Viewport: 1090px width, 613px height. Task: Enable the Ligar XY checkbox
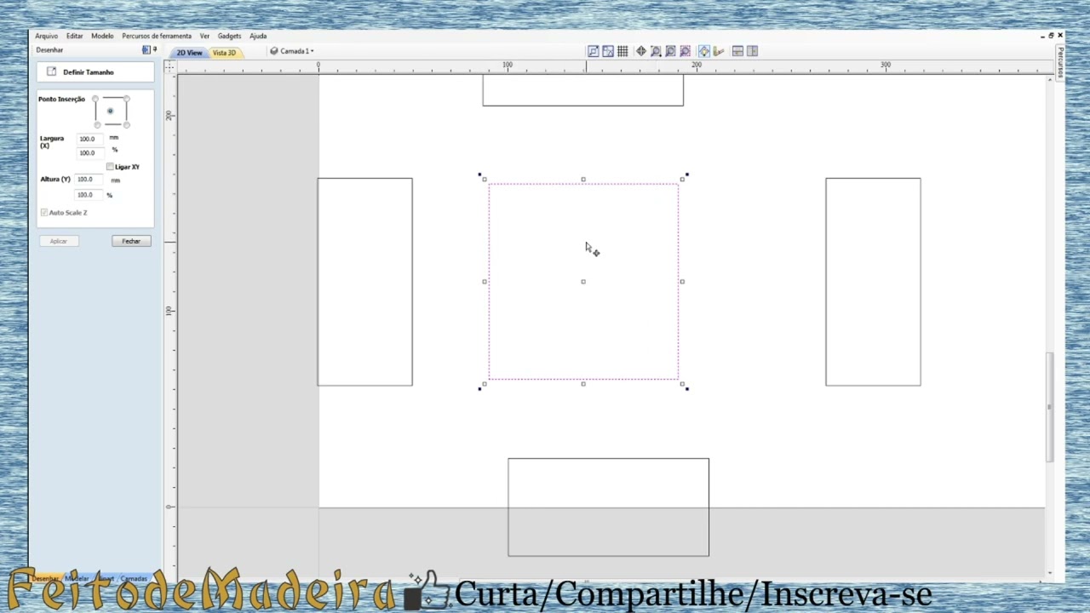coord(110,167)
